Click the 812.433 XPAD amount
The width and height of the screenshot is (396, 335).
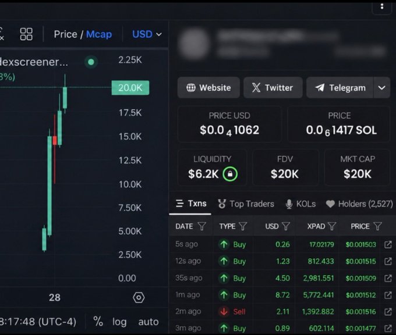[321, 261]
